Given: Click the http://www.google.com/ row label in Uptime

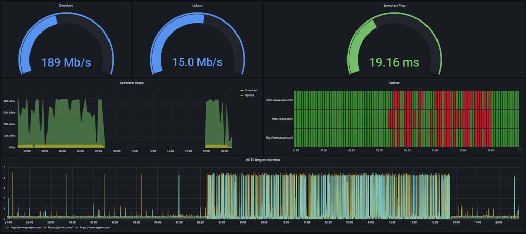Looking at the screenshot, I should coord(280,137).
